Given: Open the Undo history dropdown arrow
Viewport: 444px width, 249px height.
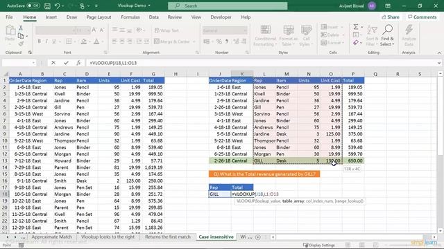Looking at the screenshot, I should click(63, 6).
